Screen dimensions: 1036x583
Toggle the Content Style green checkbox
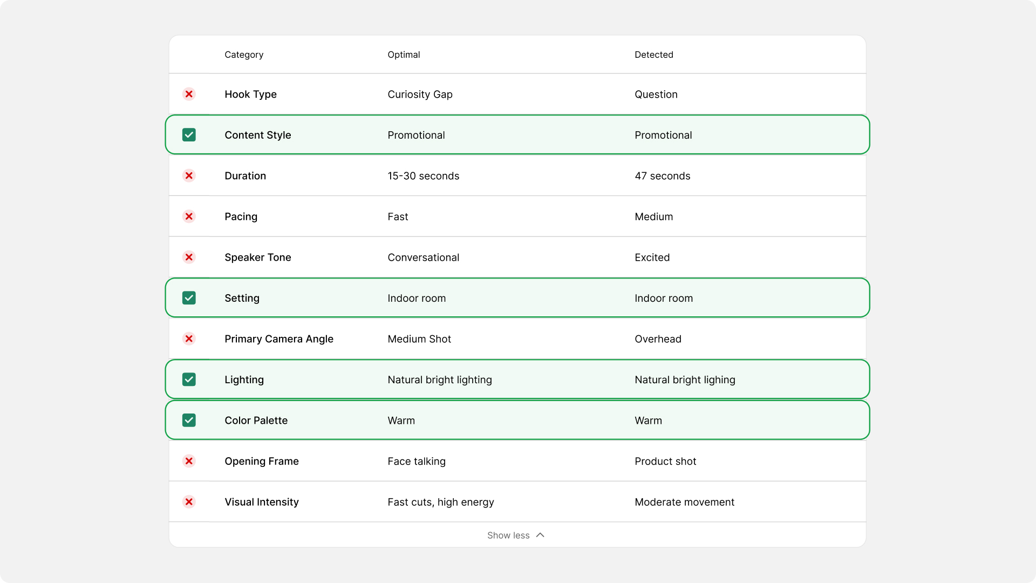point(189,135)
